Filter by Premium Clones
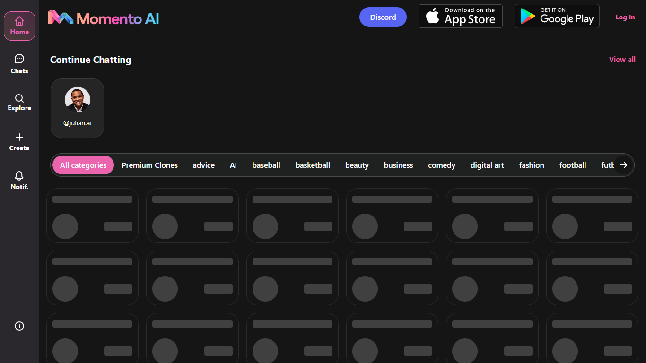646x363 pixels. click(149, 165)
